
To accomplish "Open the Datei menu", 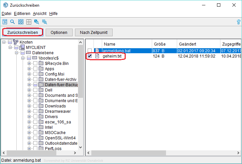I will click(x=6, y=14).
